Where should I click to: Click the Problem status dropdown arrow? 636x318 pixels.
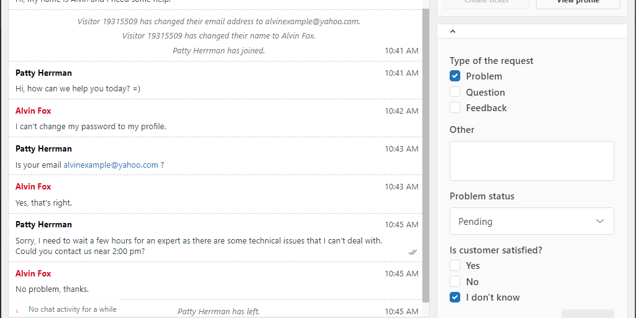[x=600, y=221]
